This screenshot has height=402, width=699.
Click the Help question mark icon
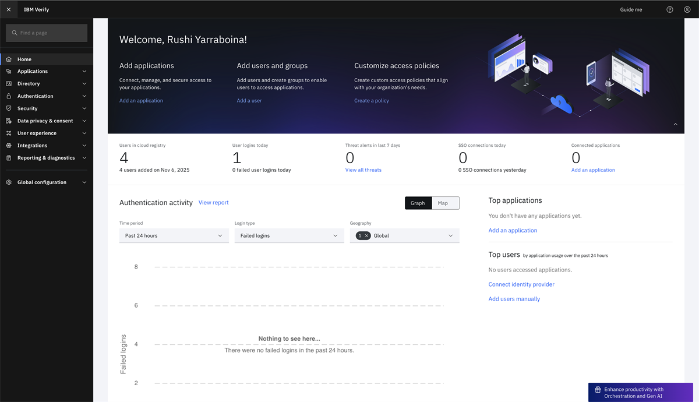click(669, 9)
